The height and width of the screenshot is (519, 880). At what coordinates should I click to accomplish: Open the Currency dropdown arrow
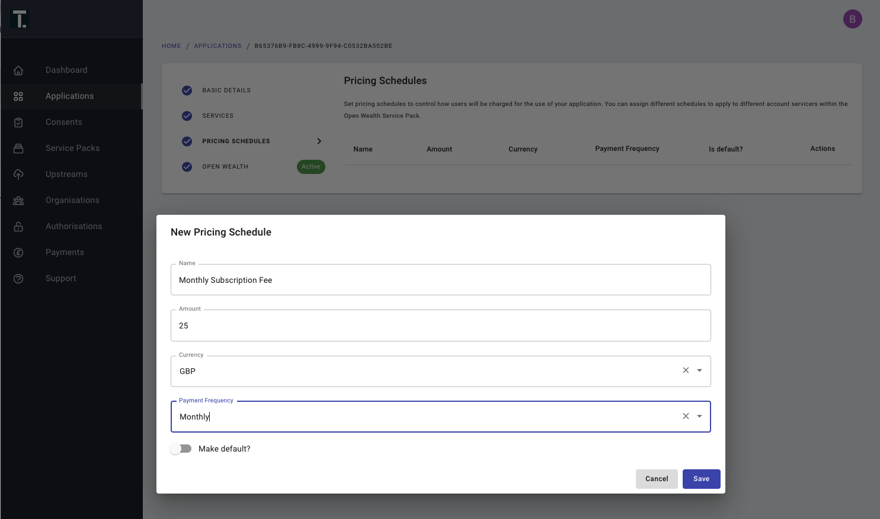click(699, 370)
